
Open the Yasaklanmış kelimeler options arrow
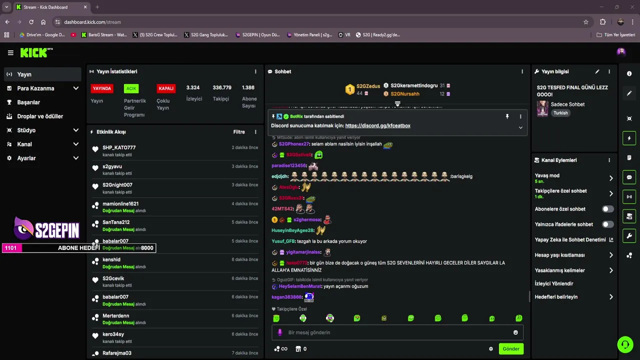click(x=611, y=270)
